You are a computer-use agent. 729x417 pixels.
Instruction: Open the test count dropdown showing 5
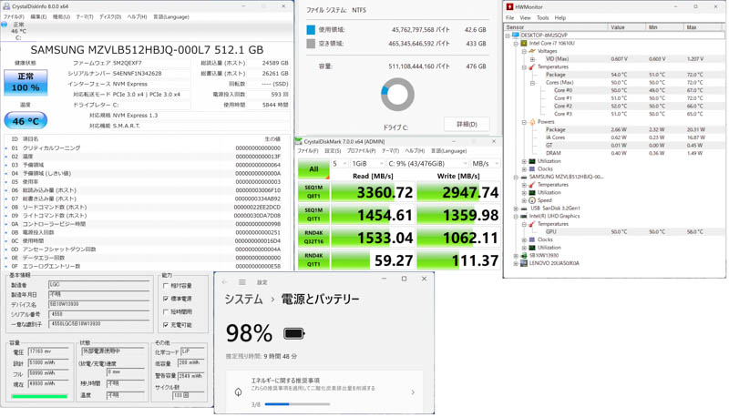(339, 164)
